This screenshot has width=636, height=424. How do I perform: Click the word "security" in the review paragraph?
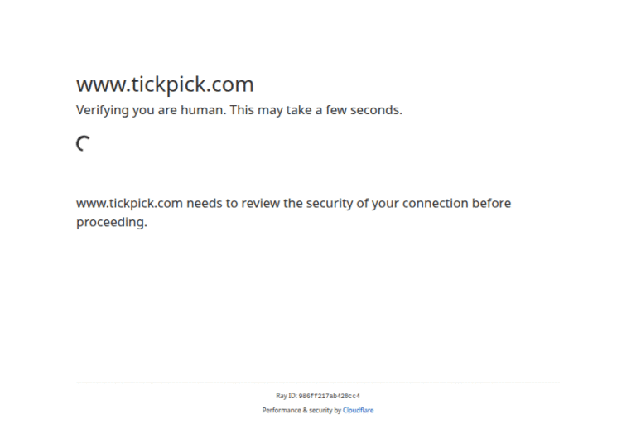point(330,204)
